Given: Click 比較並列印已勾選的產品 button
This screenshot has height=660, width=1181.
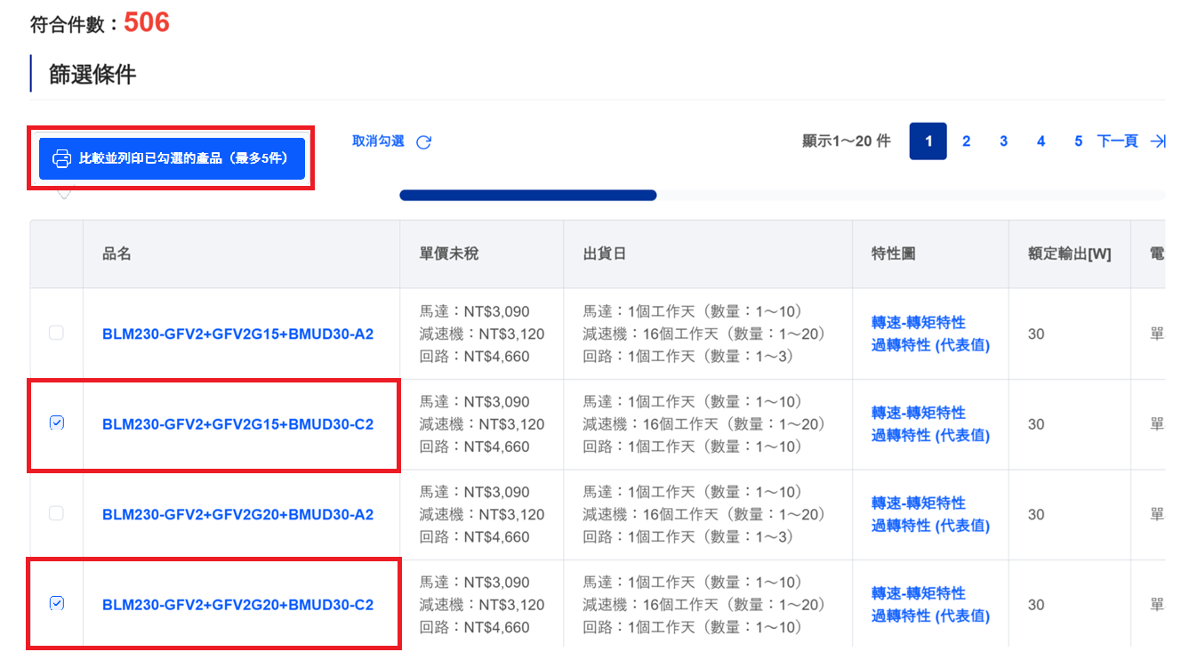Looking at the screenshot, I should pyautogui.click(x=172, y=159).
